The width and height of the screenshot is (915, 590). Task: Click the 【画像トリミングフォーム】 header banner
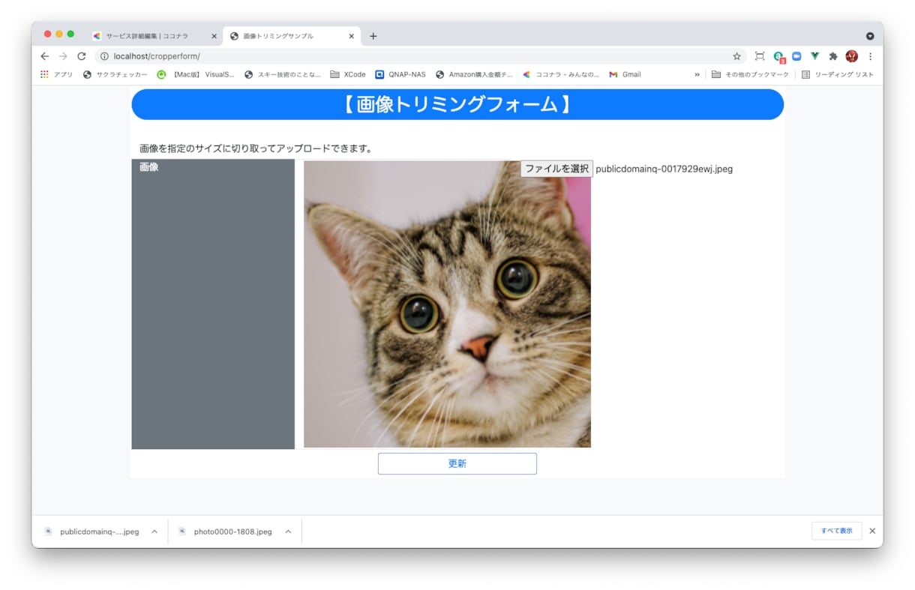coord(457,104)
